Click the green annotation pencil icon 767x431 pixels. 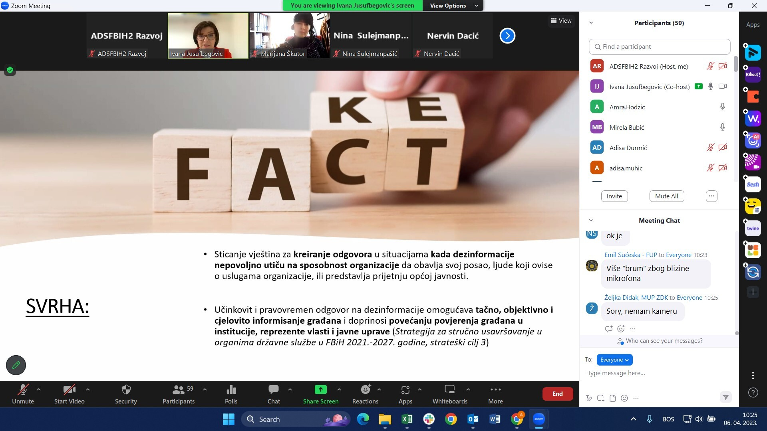pos(16,365)
